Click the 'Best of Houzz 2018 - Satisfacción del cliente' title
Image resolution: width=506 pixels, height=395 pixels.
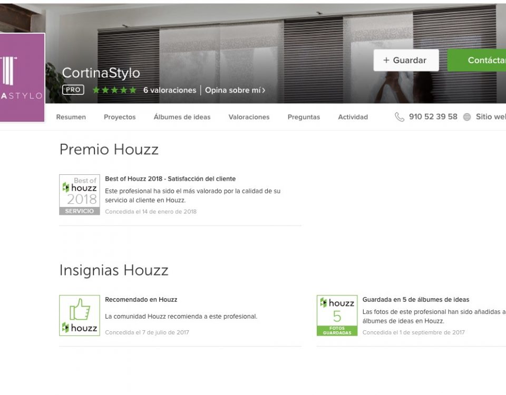170,179
